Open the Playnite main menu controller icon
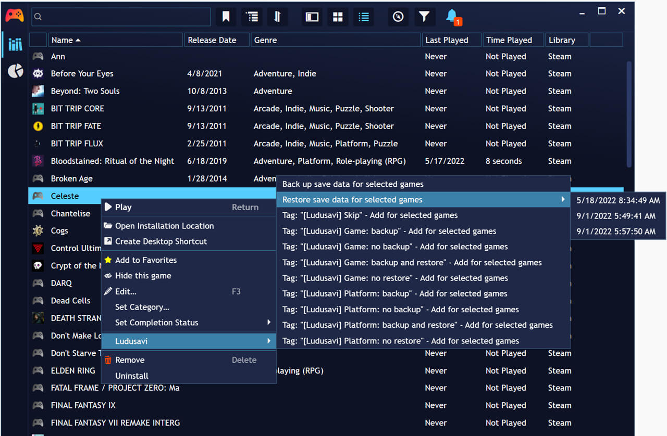This screenshot has width=667, height=436. [15, 16]
